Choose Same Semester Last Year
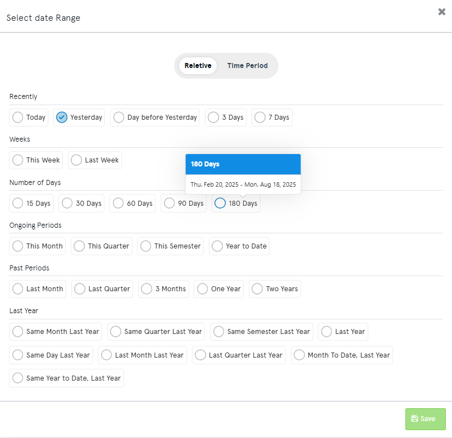Image resolution: width=452 pixels, height=438 pixels. coord(262,332)
